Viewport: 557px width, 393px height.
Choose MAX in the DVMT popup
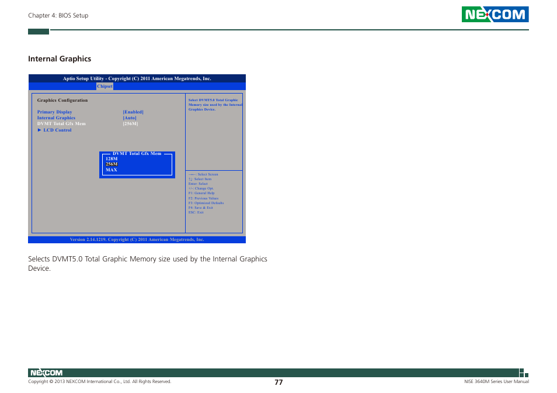pyautogui.click(x=111, y=170)
